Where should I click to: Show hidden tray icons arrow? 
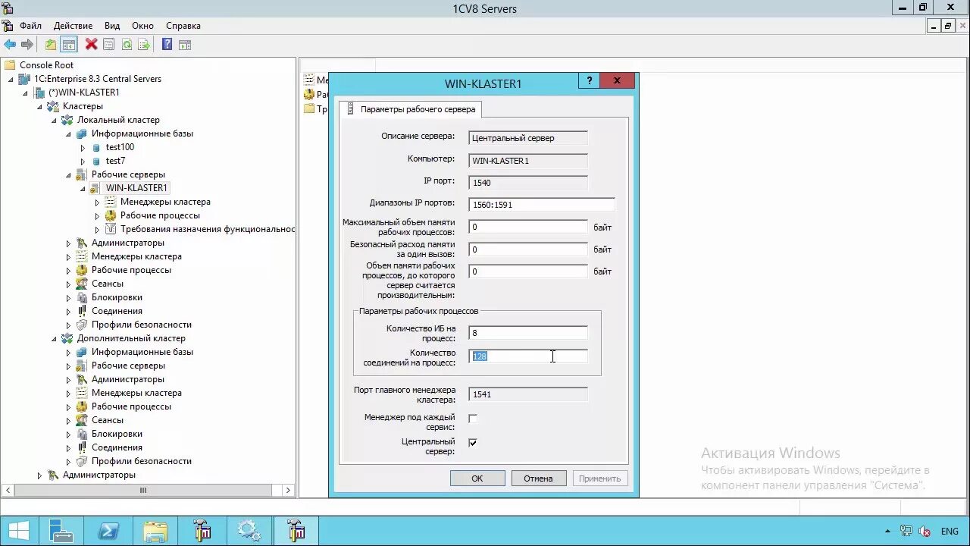887,532
